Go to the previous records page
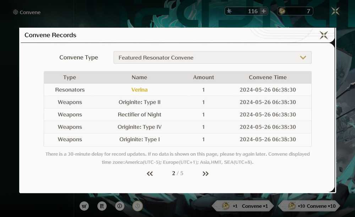Screen dimensions: 355x217 (x=150, y=174)
